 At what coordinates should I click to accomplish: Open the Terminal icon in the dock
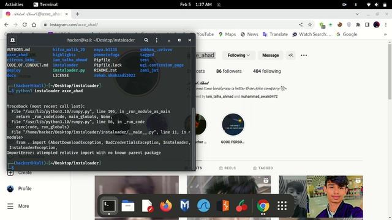(x=109, y=206)
